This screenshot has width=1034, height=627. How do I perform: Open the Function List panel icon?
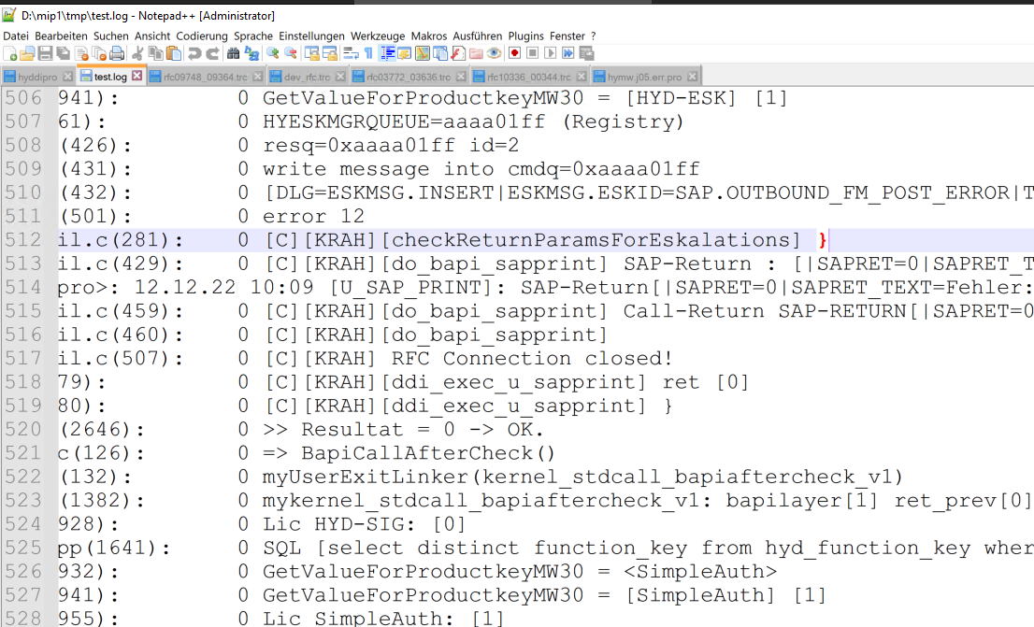coord(458,53)
